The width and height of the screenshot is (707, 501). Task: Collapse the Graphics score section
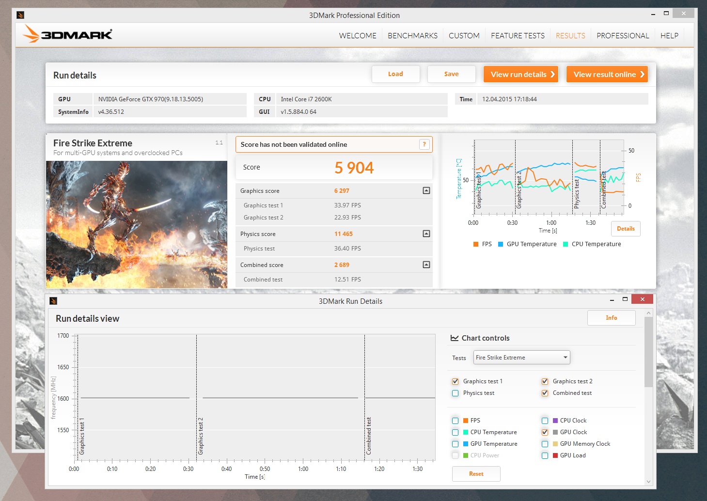(426, 191)
